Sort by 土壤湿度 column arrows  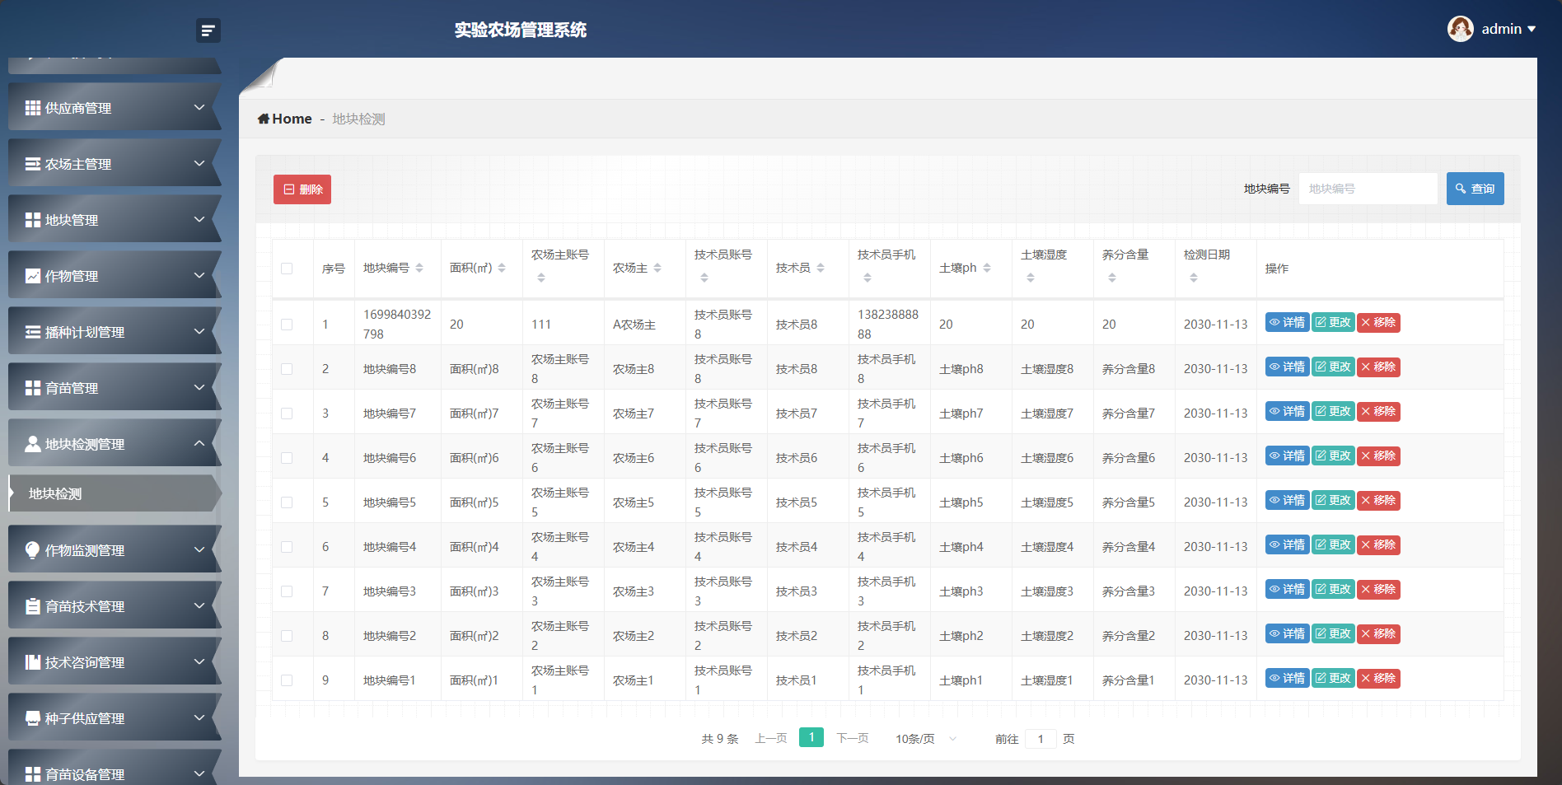coord(1031,278)
